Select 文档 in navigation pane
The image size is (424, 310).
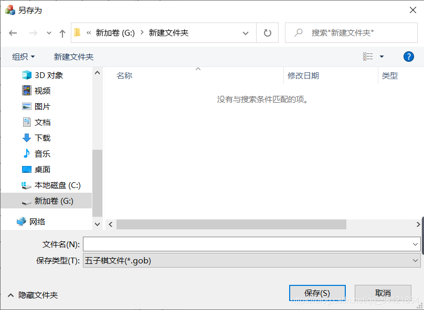(36, 122)
